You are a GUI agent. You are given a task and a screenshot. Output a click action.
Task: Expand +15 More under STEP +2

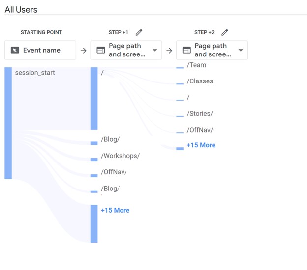[x=201, y=145]
